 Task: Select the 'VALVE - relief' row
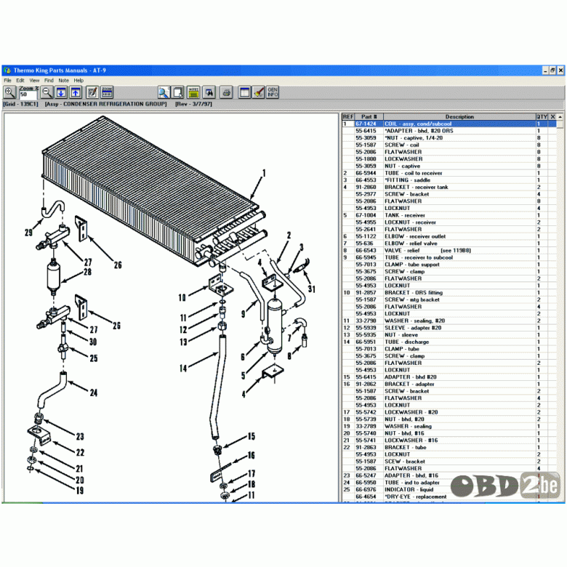(449, 251)
